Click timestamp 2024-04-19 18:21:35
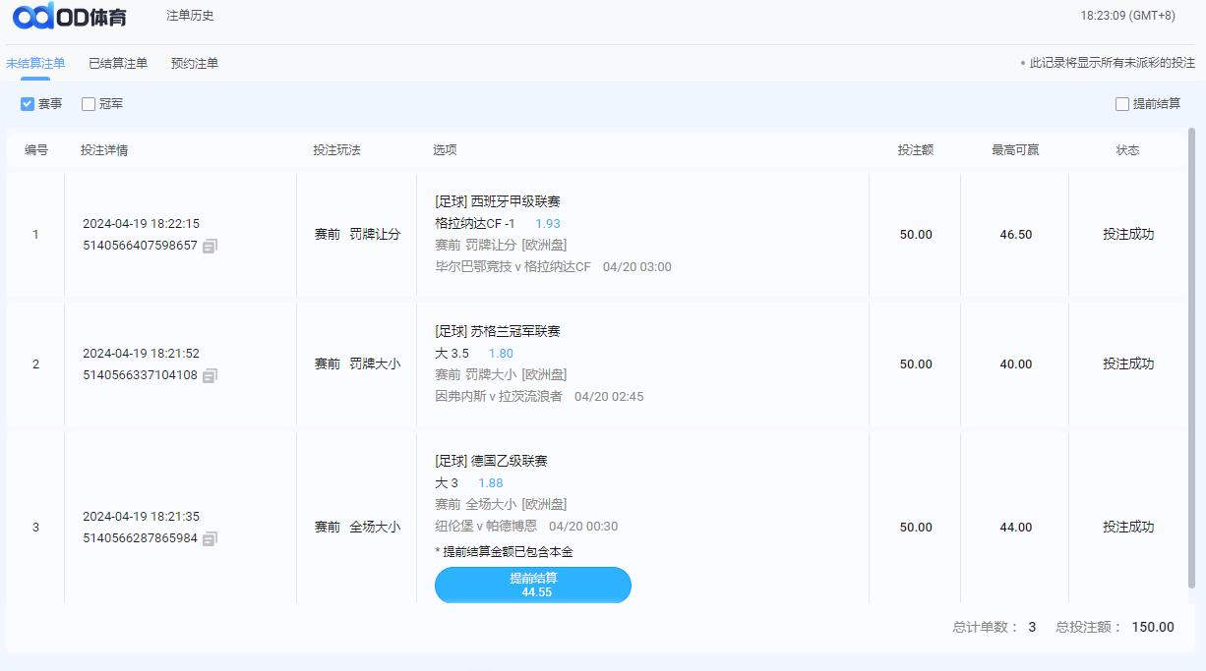Image resolution: width=1206 pixels, height=671 pixels. 141,517
